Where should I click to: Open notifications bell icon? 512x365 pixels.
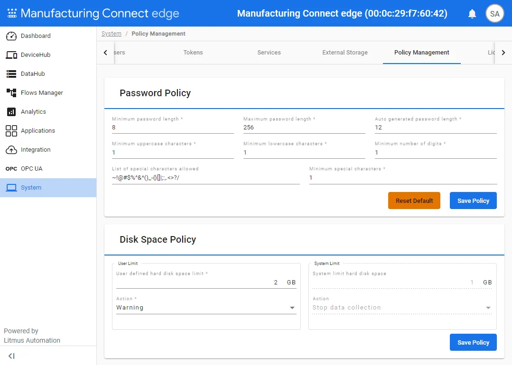(472, 14)
